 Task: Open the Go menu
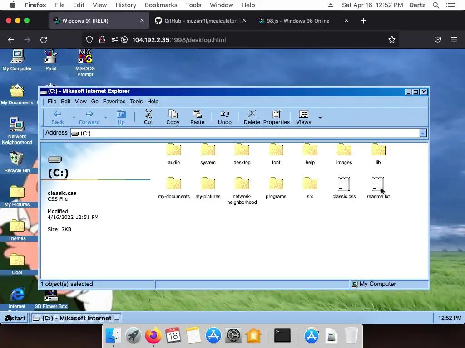click(x=94, y=101)
